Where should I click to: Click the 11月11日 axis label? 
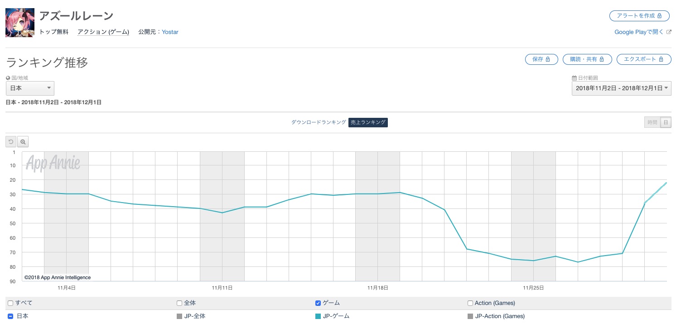click(x=222, y=288)
